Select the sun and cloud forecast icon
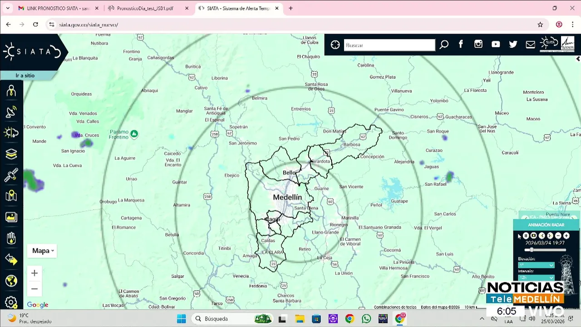This screenshot has height=327, width=581. click(x=11, y=133)
